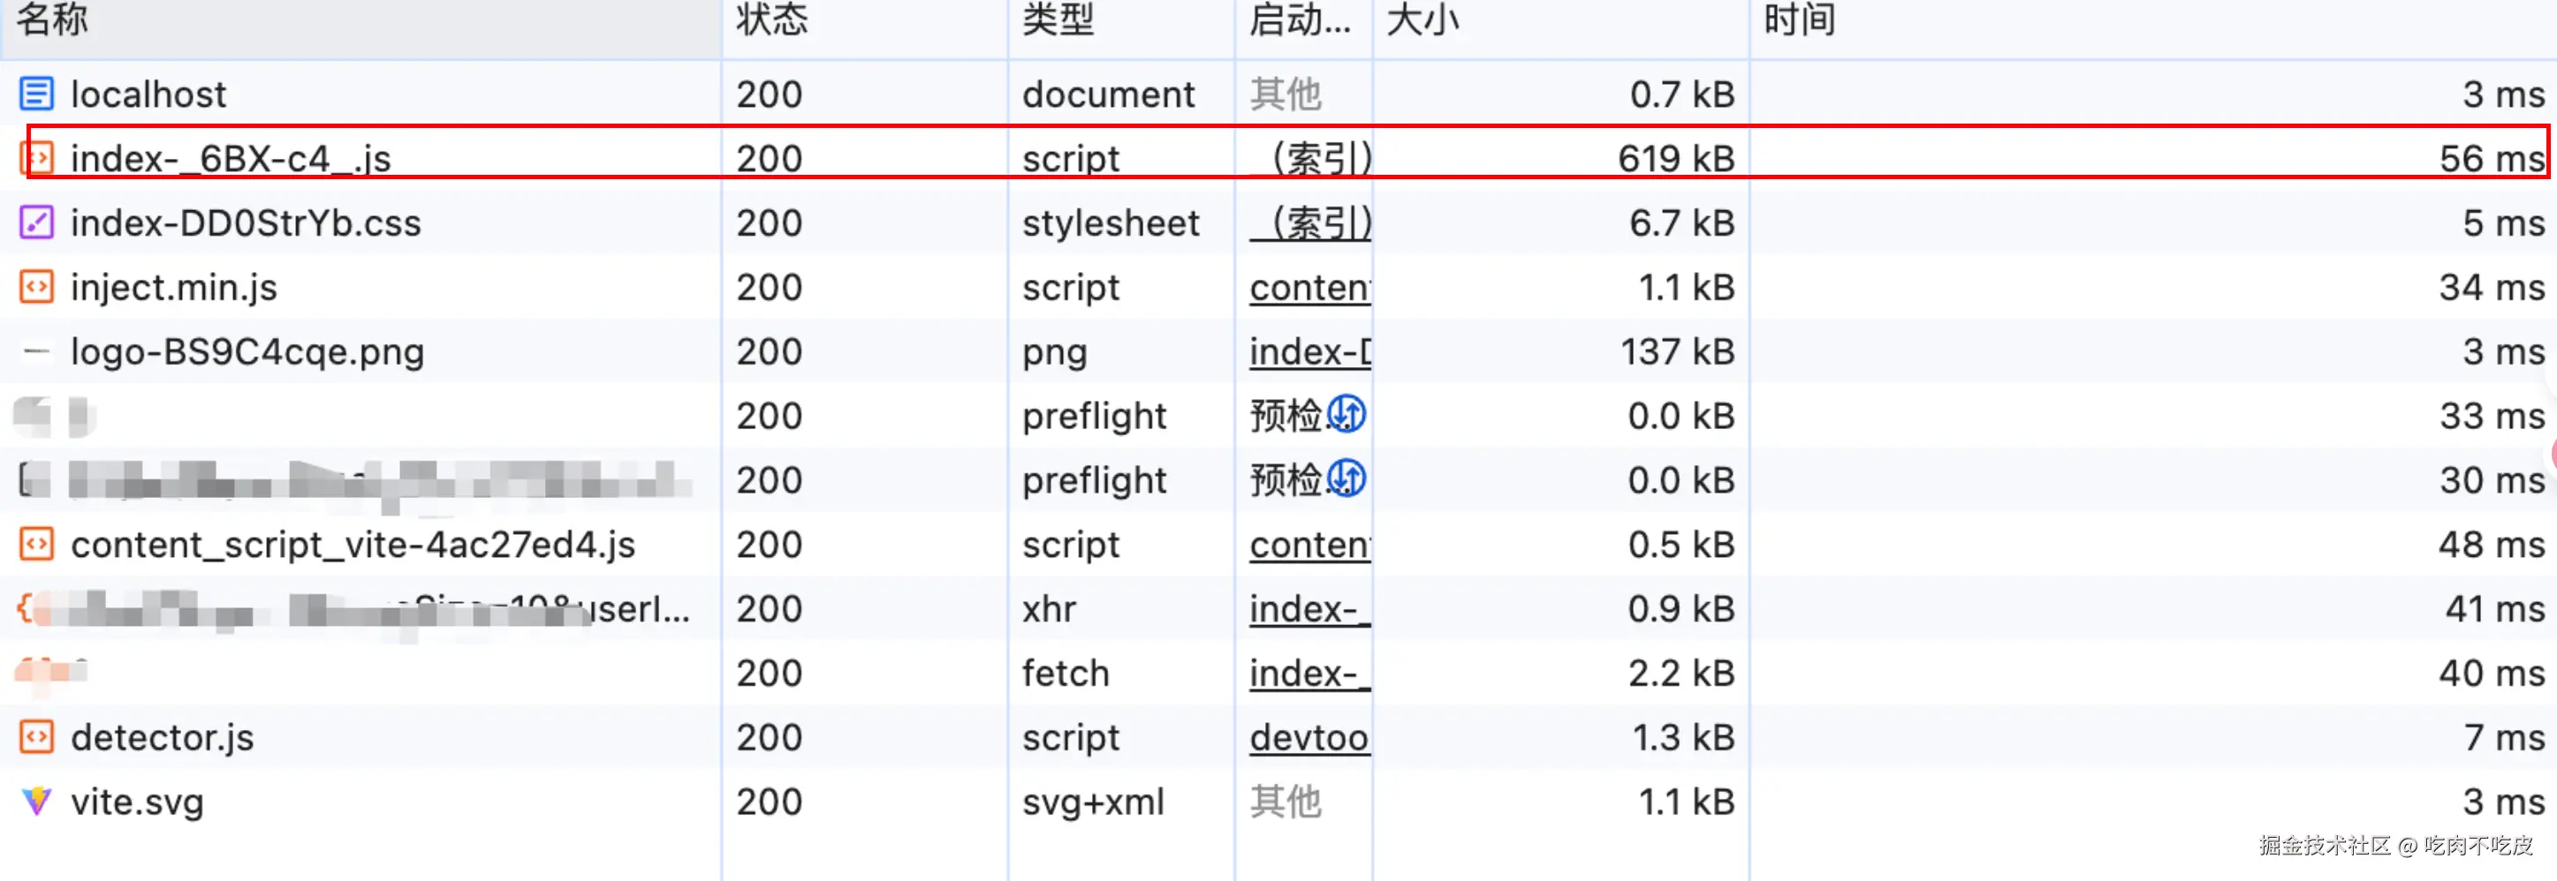The width and height of the screenshot is (2557, 881).
Task: Select the logo-BS9C4cqe.png request
Action: pyautogui.click(x=247, y=351)
